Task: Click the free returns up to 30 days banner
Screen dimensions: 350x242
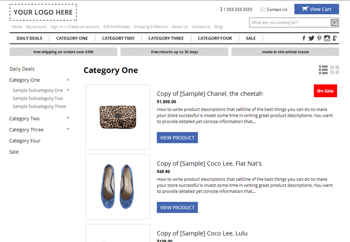Action: tap(174, 52)
